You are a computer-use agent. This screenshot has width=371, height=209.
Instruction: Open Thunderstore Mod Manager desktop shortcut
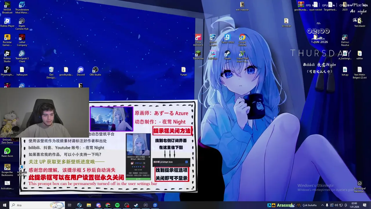click(22, 8)
